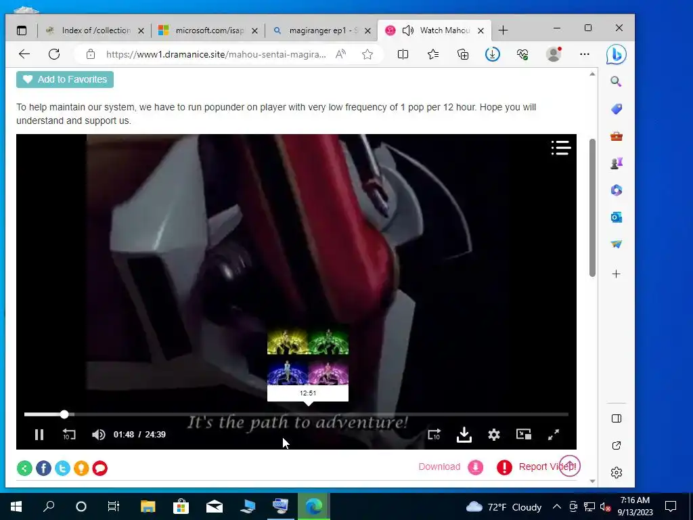Open sidebar Search tool
693x520 pixels.
point(616,81)
